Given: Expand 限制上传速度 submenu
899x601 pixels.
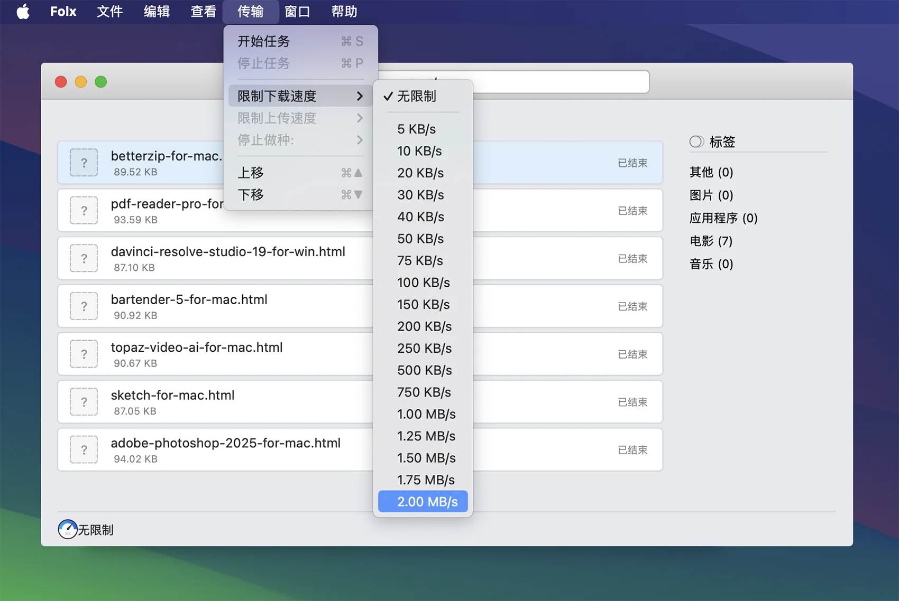Looking at the screenshot, I should pyautogui.click(x=300, y=118).
